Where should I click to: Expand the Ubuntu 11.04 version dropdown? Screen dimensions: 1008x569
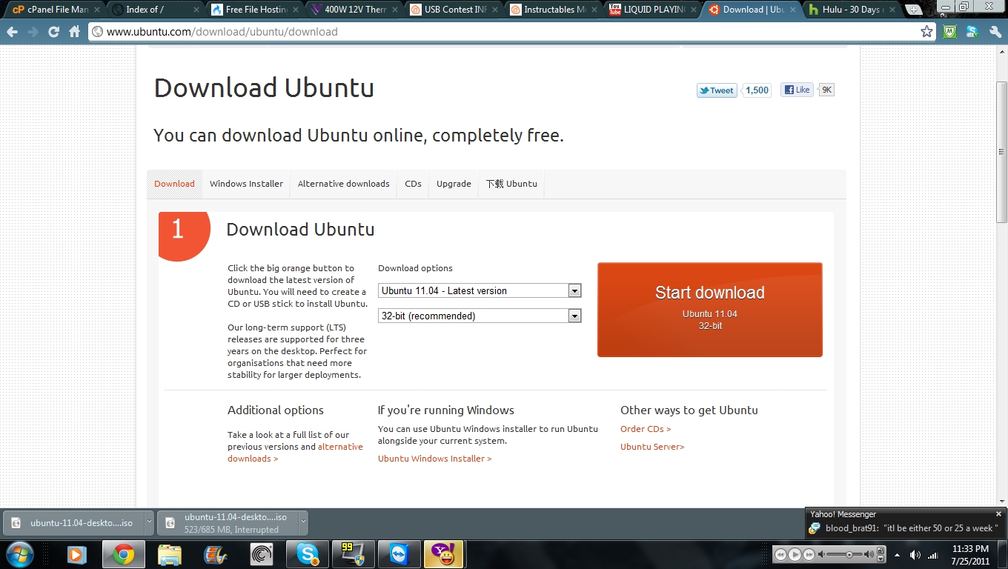coord(480,291)
